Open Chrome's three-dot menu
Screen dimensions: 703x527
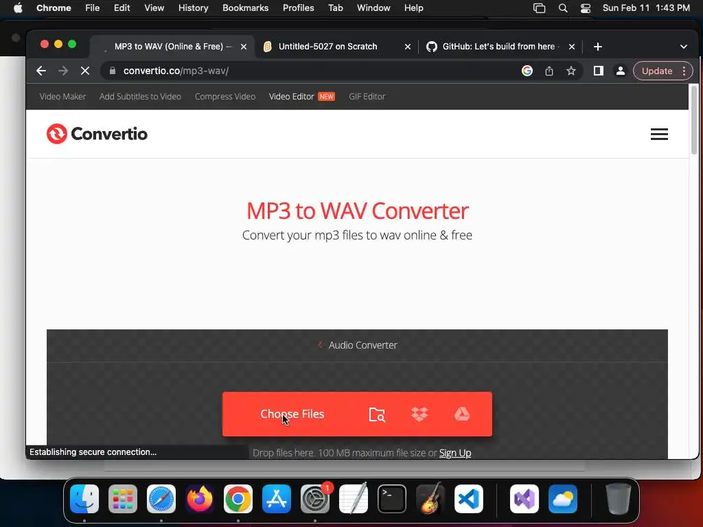coord(684,71)
